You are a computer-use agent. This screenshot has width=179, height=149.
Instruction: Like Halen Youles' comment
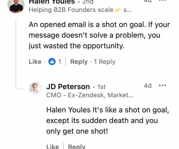point(35,62)
